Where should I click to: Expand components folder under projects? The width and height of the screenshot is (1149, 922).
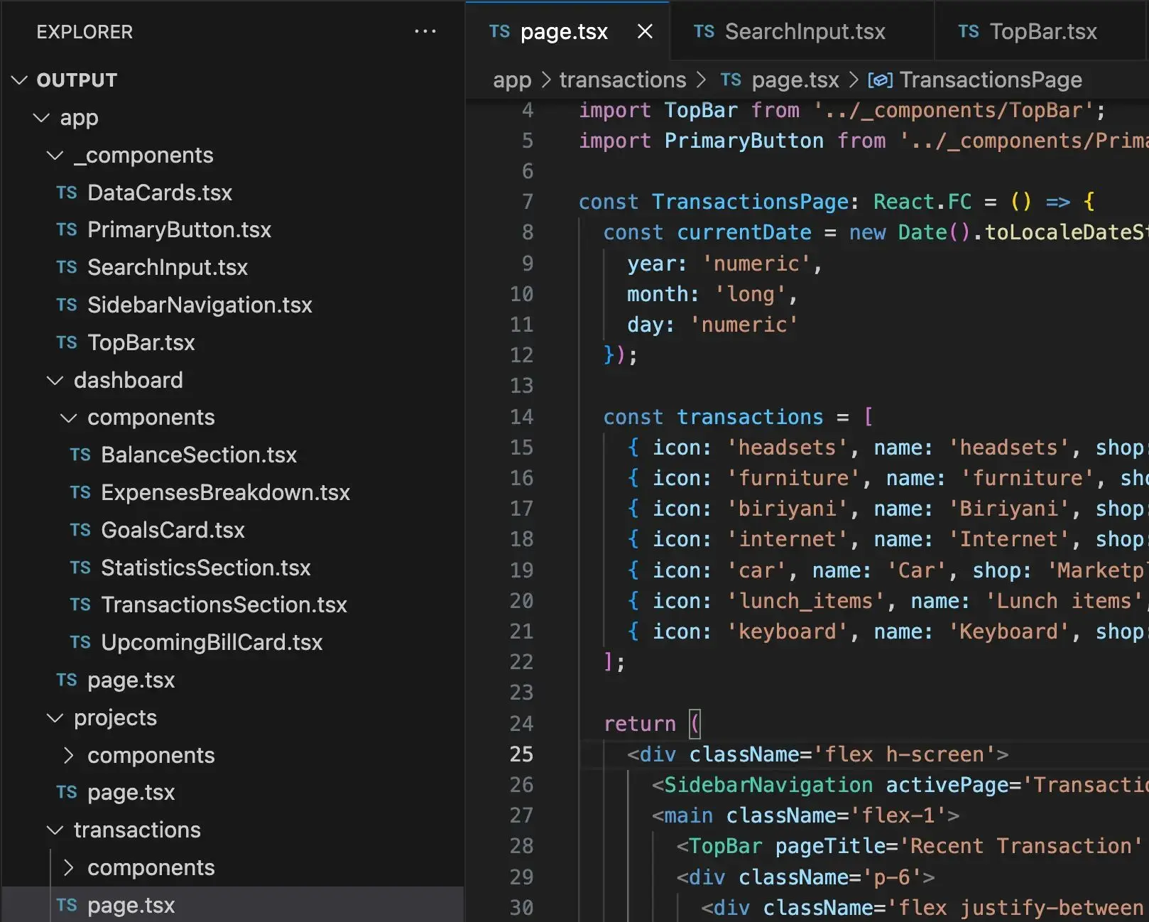coord(68,755)
